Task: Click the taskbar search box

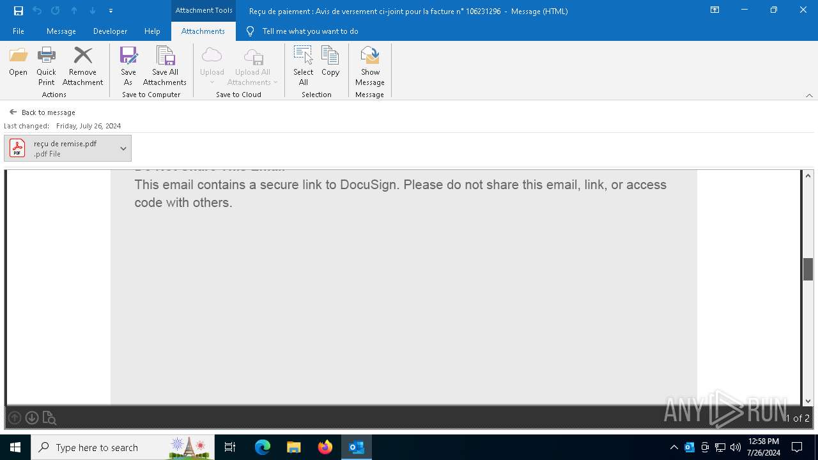Action: click(123, 447)
